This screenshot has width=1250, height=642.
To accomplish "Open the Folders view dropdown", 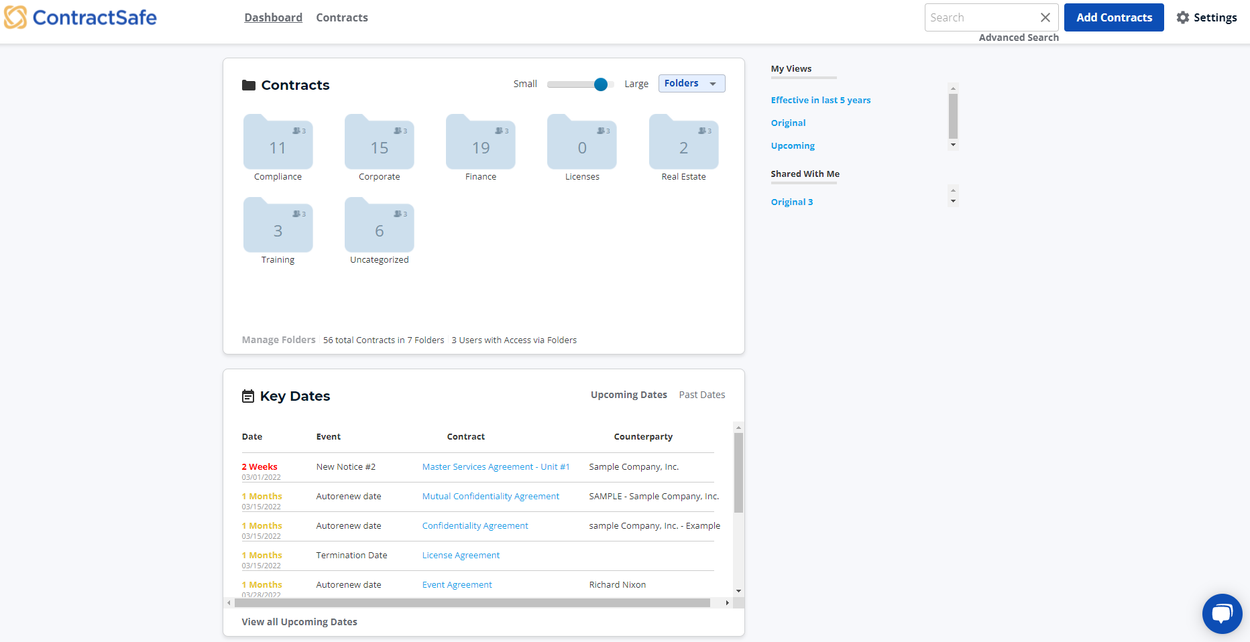I will point(691,83).
